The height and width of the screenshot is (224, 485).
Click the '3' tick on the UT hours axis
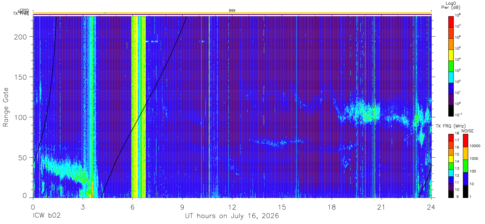[x=83, y=207]
